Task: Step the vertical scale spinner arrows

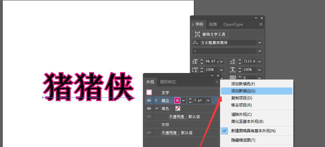Action: pos(202,70)
